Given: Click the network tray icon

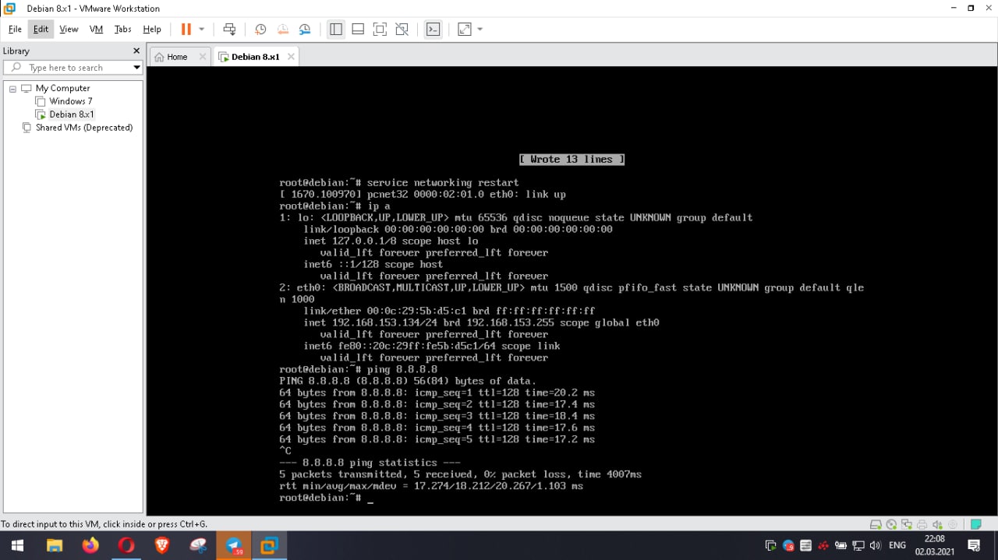Looking at the screenshot, I should [x=858, y=545].
